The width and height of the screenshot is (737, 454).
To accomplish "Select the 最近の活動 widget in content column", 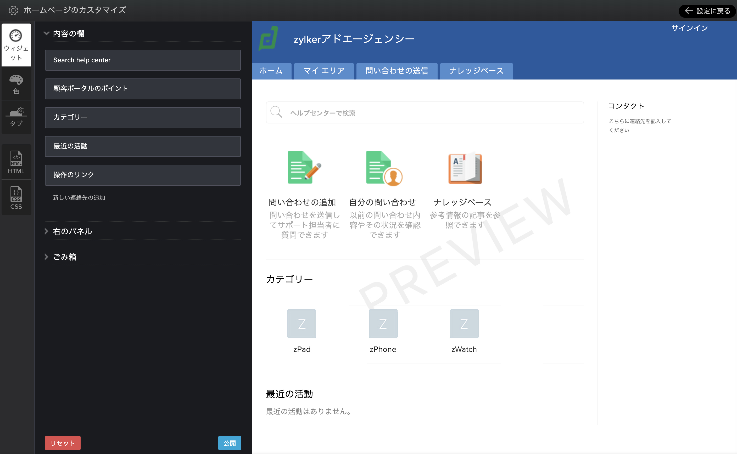I will tap(143, 146).
